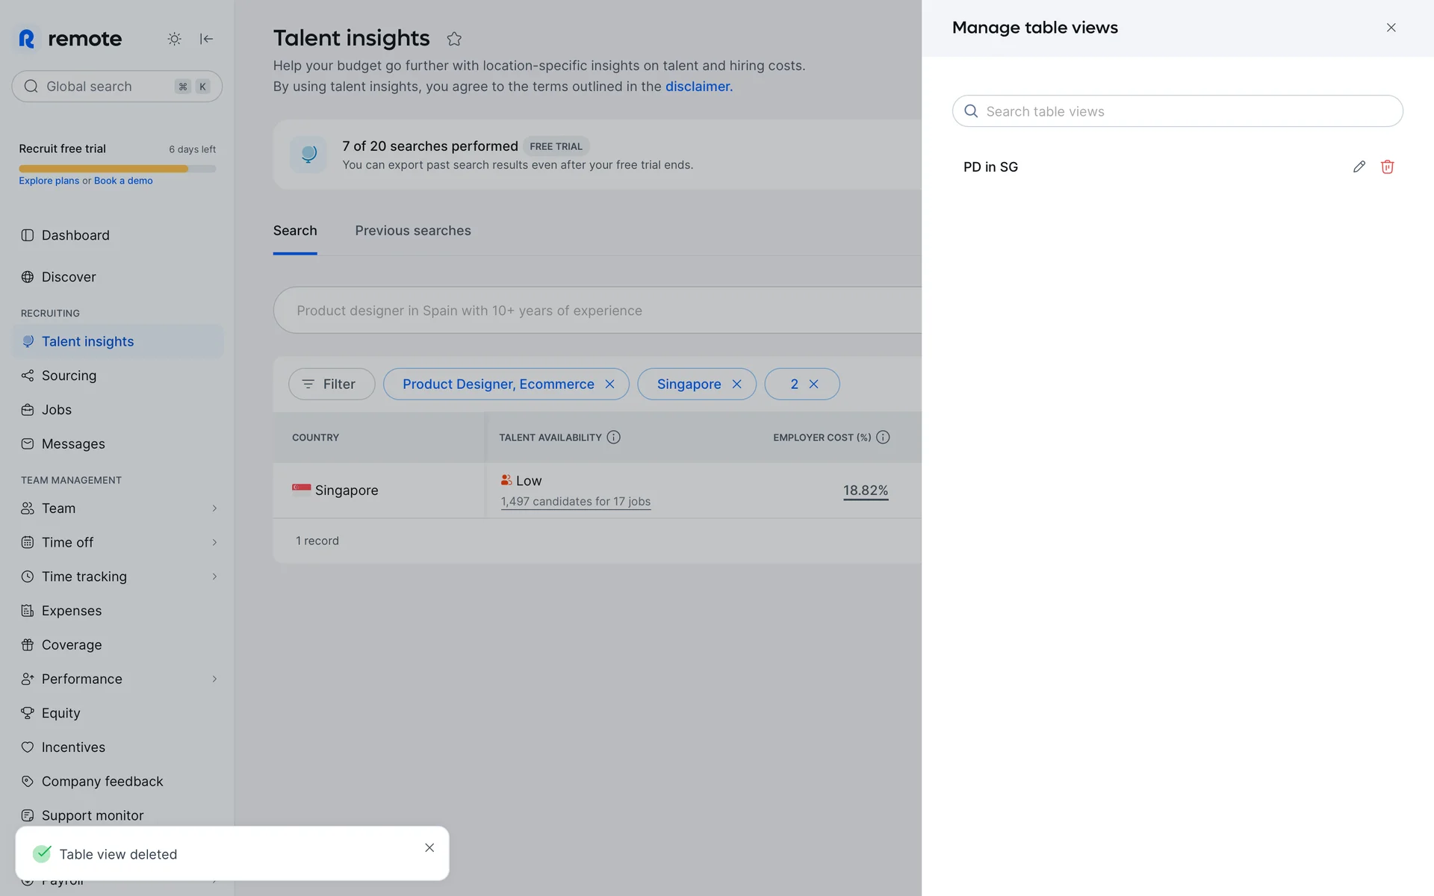
Task: Click the Recruit free trial progress bar
Action: click(117, 169)
